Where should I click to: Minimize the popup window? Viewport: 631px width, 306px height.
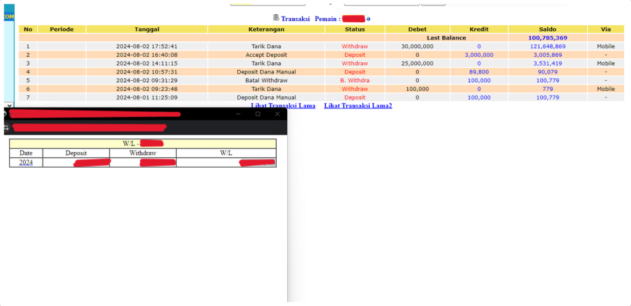pos(238,114)
